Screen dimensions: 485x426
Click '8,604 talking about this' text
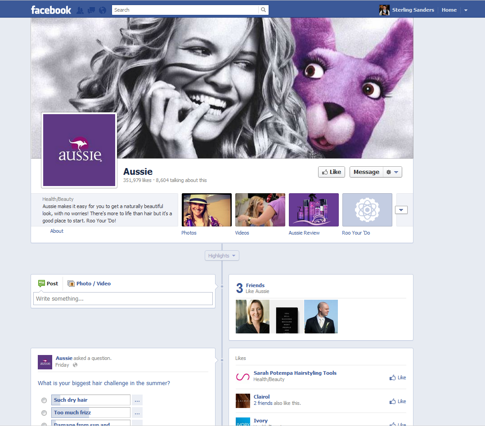click(181, 180)
